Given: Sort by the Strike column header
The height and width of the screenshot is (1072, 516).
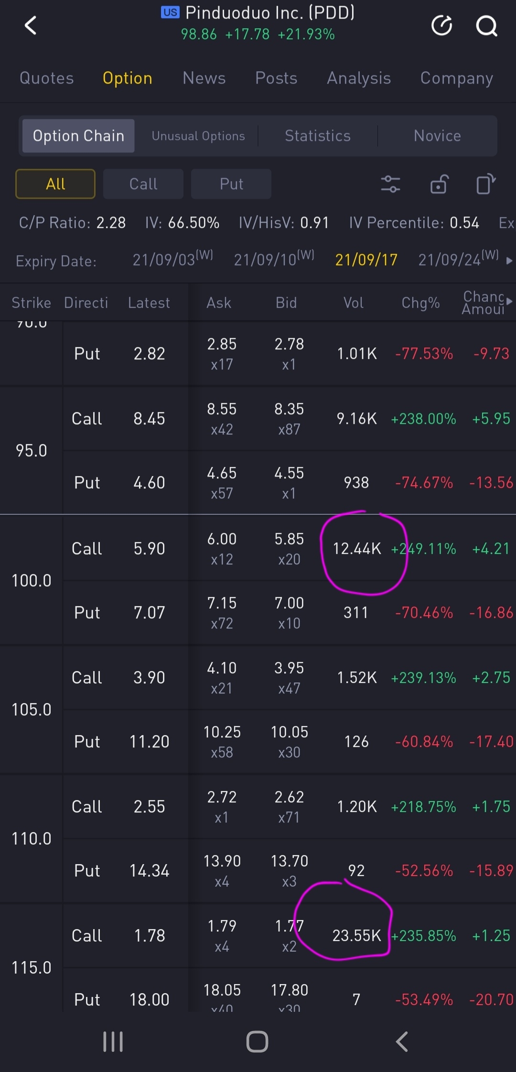Looking at the screenshot, I should coord(32,303).
